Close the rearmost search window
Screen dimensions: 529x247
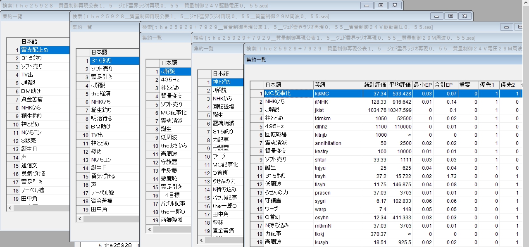click(x=395, y=5)
